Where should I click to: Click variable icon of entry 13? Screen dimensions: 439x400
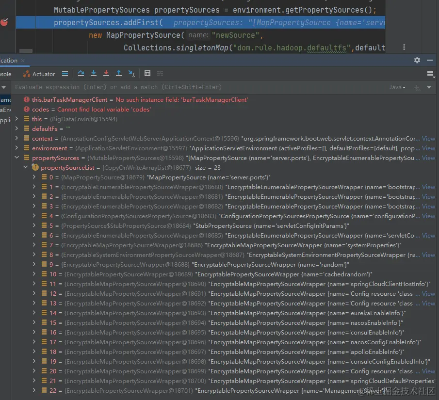[44, 303]
